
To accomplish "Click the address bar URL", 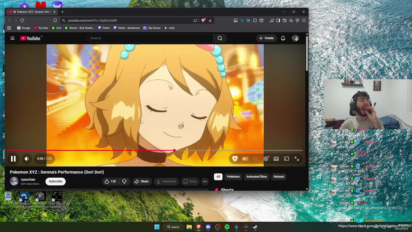I will (x=92, y=20).
